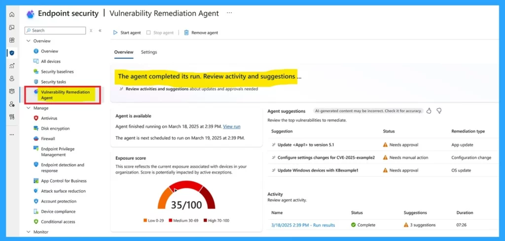Screen dimensions: 505x241
Task: Click the Security tasks icon
Action: pyautogui.click(x=36, y=82)
